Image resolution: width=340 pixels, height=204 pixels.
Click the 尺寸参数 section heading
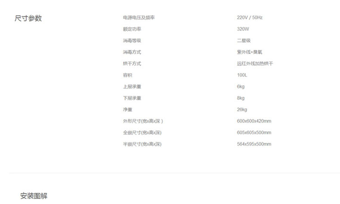tap(28, 19)
